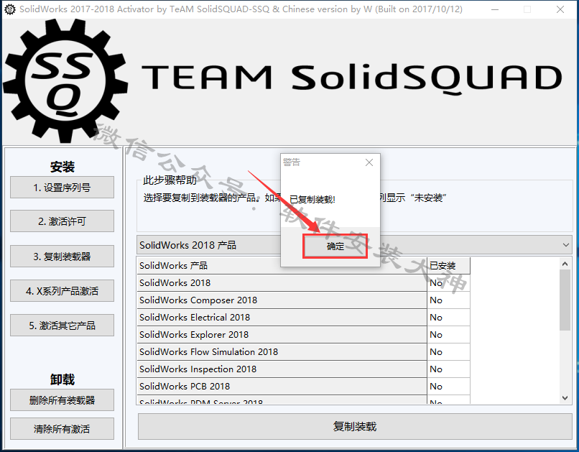Select the SolidWorks Composer 2018 row
The image size is (579, 452).
pos(282,300)
